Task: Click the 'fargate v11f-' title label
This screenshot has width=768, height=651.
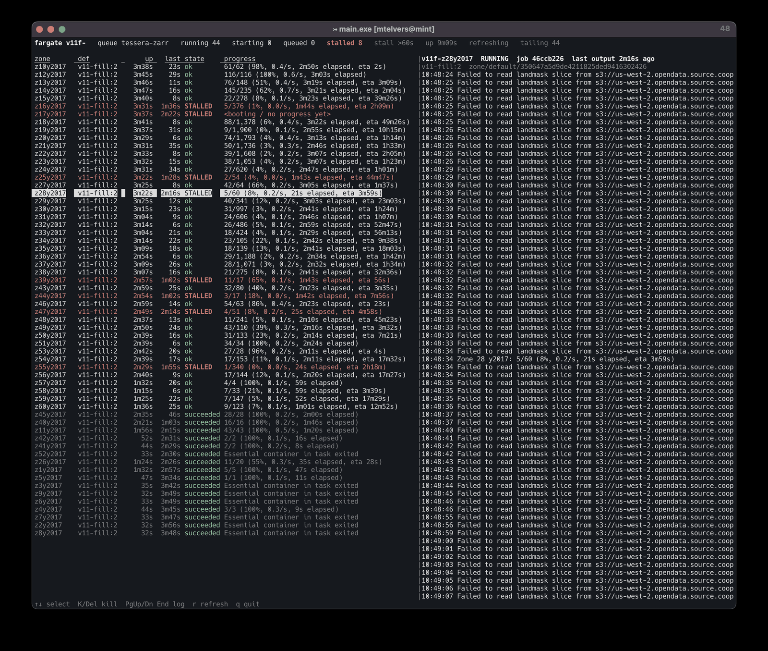Action: [60, 43]
